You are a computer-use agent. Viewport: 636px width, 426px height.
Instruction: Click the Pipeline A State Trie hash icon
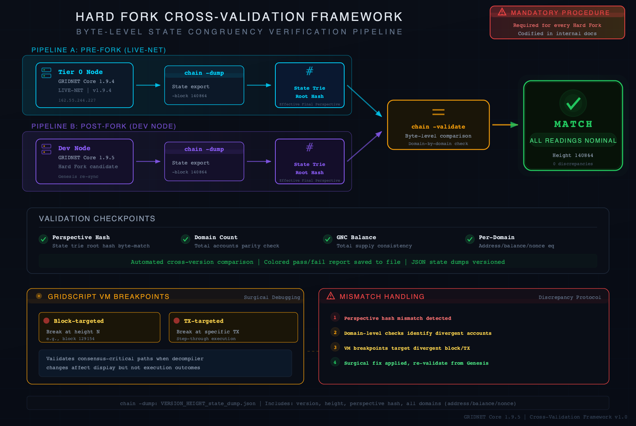pos(310,71)
